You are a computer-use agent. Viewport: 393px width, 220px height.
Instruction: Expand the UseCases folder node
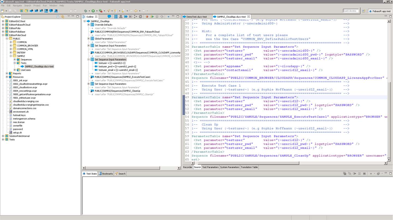pos(15,70)
